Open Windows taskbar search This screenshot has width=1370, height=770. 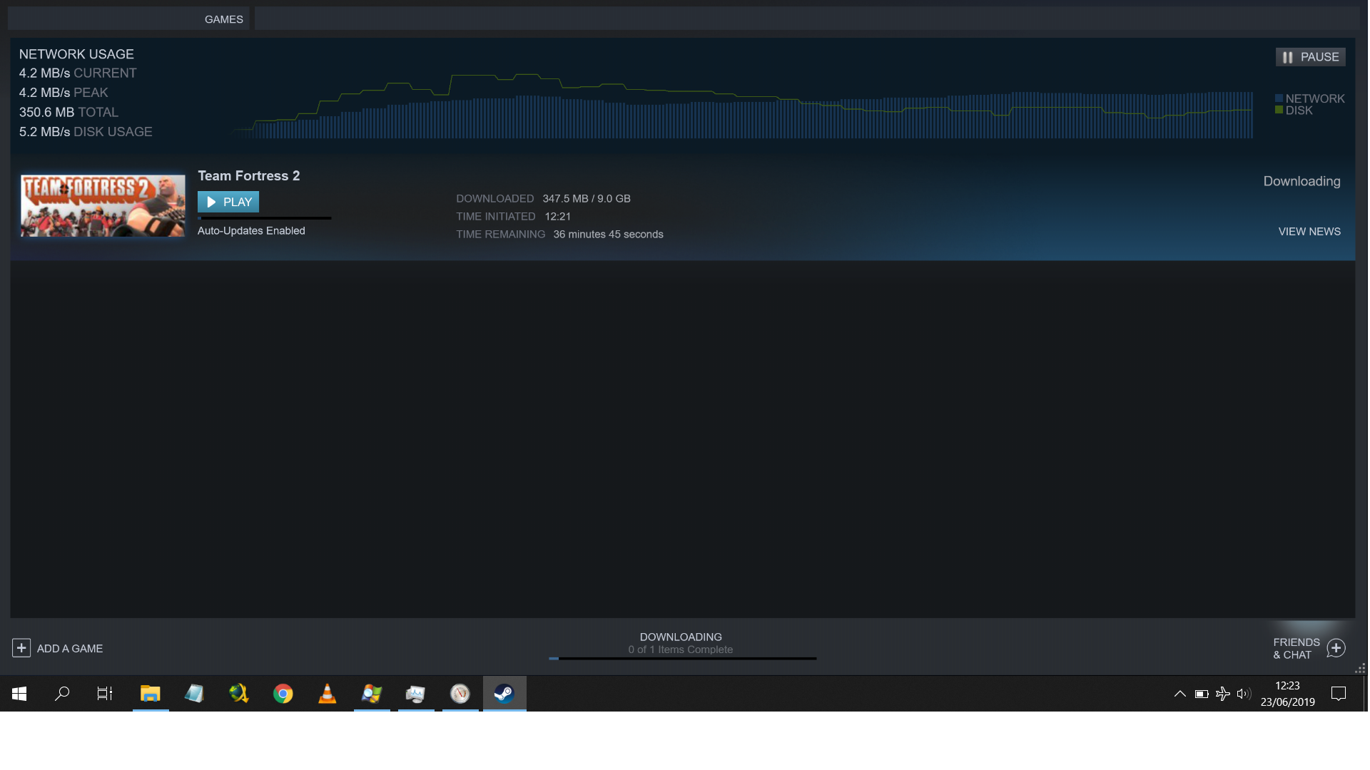62,693
